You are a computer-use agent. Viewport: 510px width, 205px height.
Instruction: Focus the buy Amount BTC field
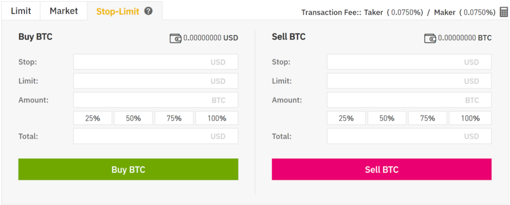(x=156, y=100)
